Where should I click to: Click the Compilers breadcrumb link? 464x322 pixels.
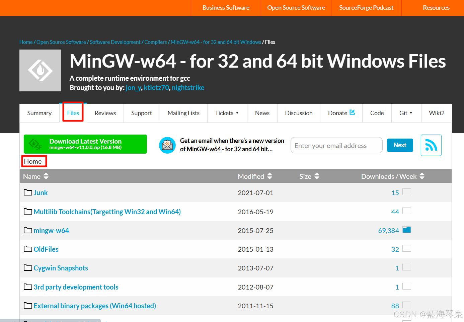coord(155,42)
